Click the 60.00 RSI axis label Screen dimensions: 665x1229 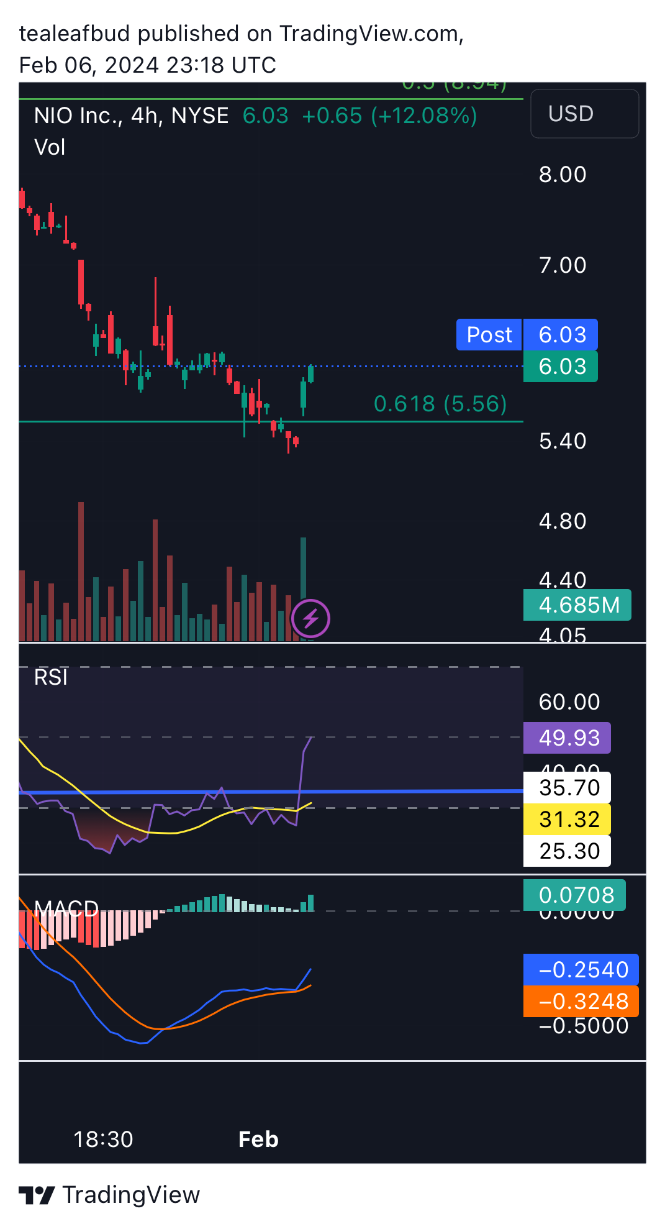(569, 702)
